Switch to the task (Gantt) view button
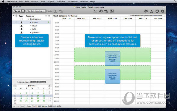The height and width of the screenshot is (111, 177). (15, 11)
